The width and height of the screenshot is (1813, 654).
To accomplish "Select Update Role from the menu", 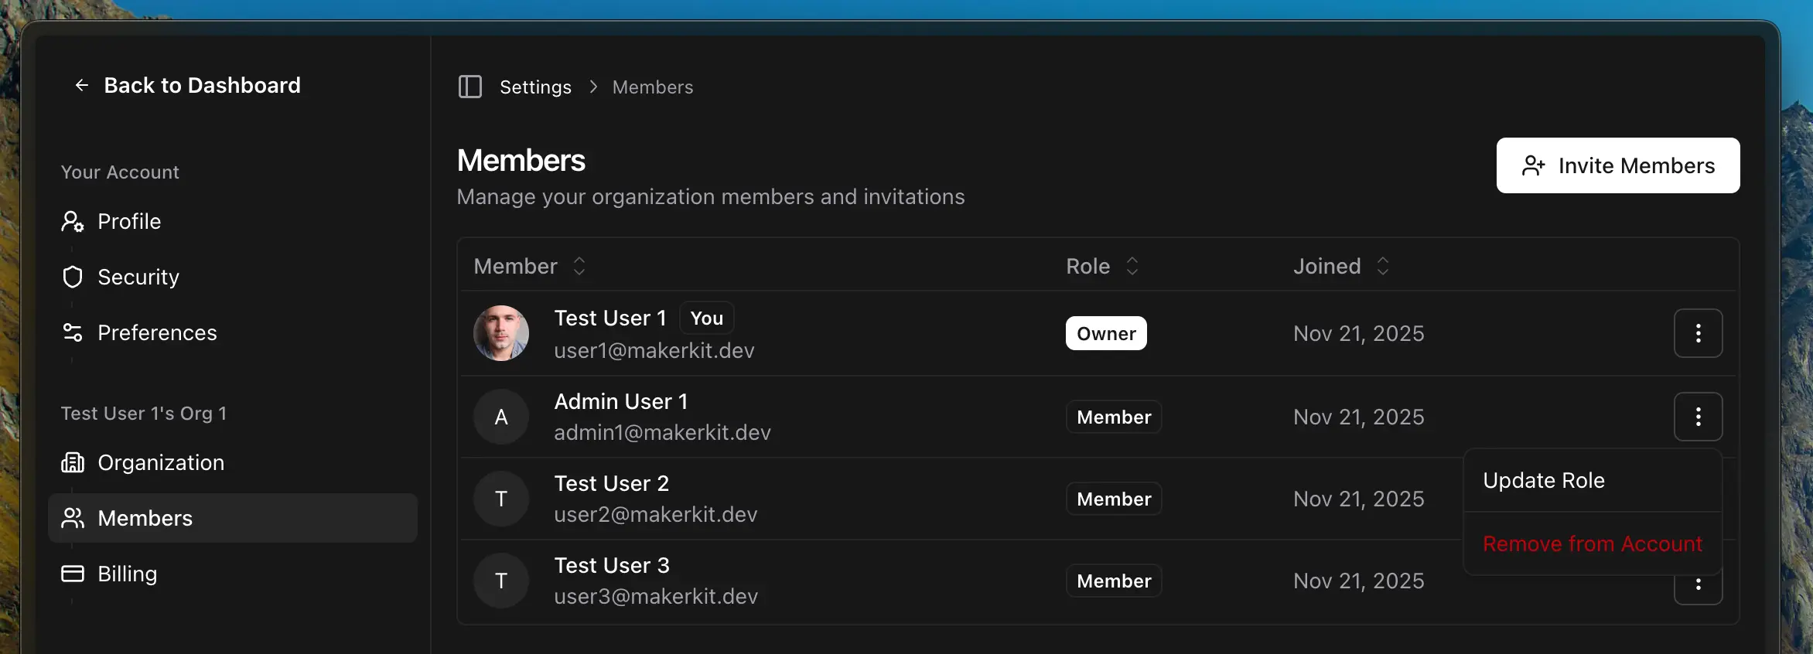I will [x=1544, y=481].
